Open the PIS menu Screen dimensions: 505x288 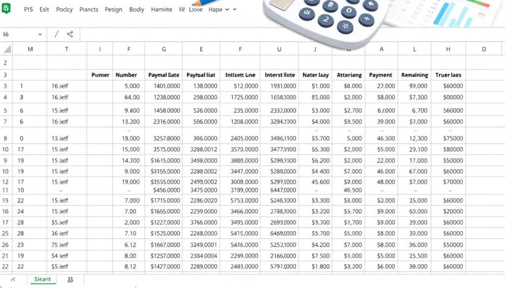[x=28, y=9]
